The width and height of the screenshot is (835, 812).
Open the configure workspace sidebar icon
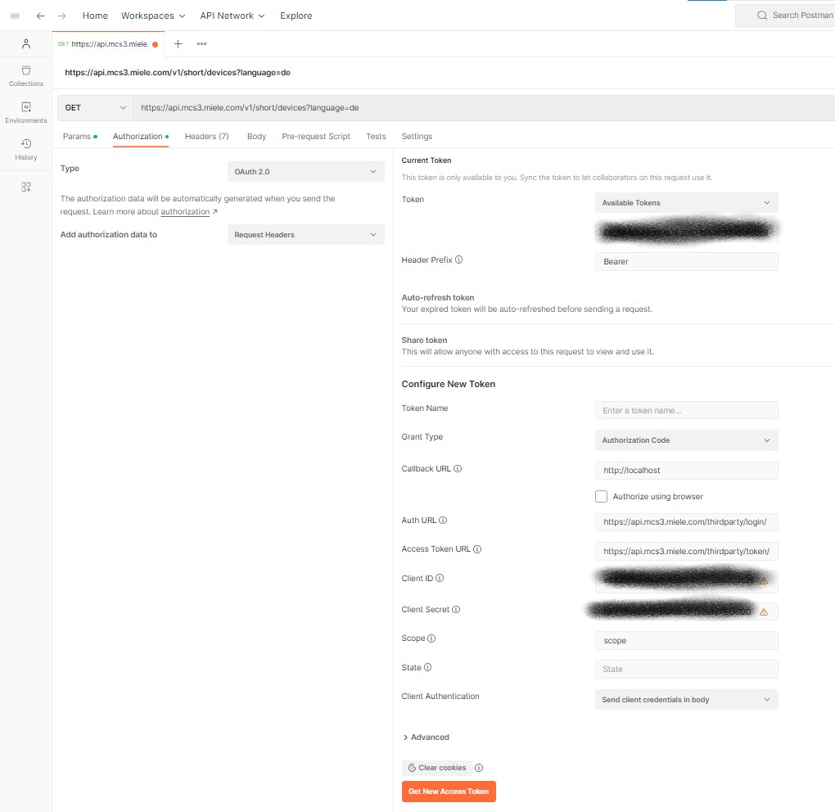pos(26,187)
